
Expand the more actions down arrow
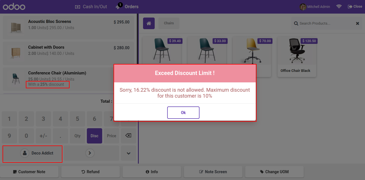tap(129, 153)
